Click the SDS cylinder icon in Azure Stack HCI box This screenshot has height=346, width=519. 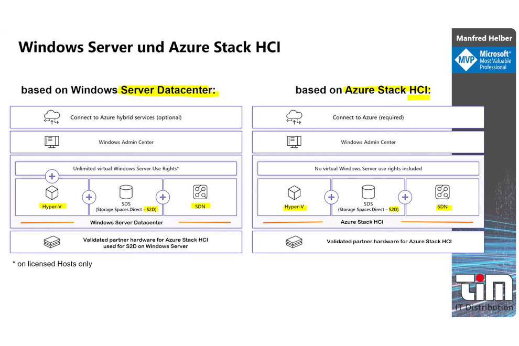tap(368, 192)
